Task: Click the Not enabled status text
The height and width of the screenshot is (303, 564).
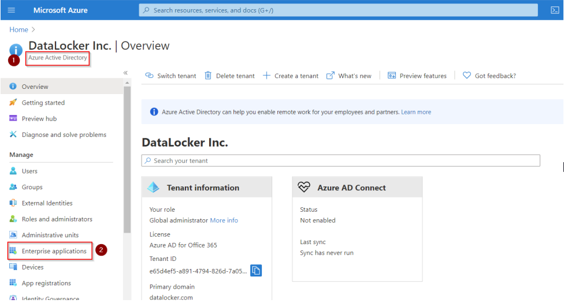Action: (x=318, y=220)
